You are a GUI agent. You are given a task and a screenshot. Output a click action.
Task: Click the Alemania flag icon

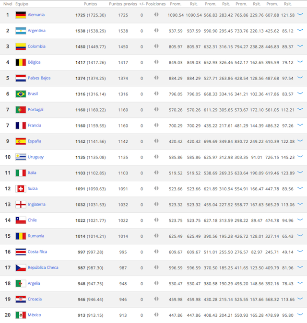coord(21,15)
